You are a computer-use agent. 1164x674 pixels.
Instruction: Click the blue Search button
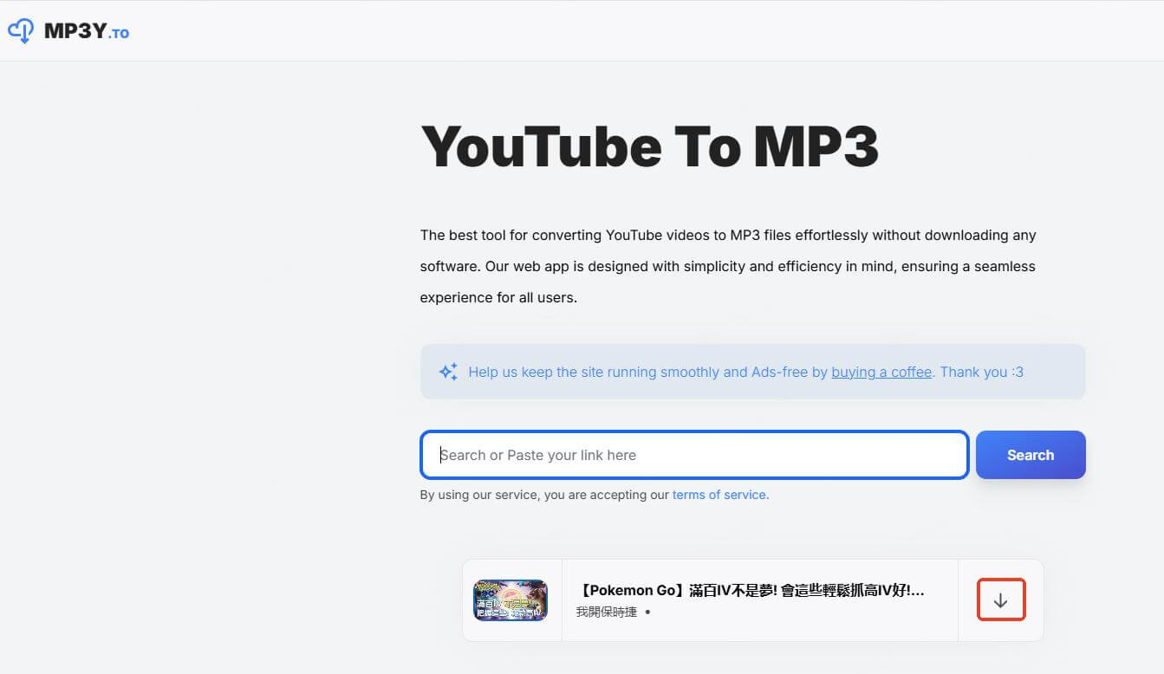point(1031,455)
